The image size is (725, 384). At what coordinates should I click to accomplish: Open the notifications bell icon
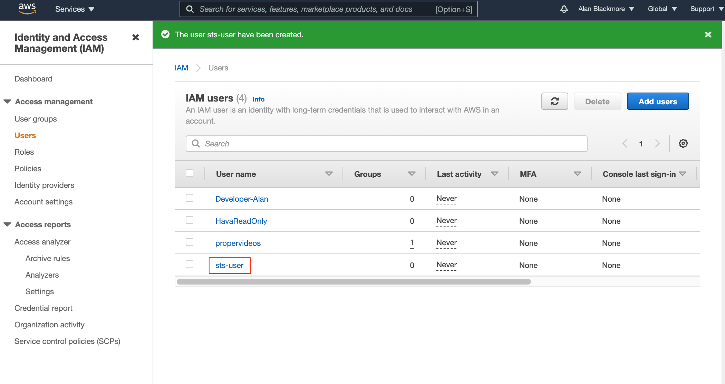click(564, 9)
